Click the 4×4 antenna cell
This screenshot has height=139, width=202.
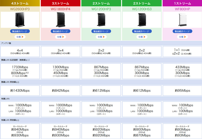20,51
